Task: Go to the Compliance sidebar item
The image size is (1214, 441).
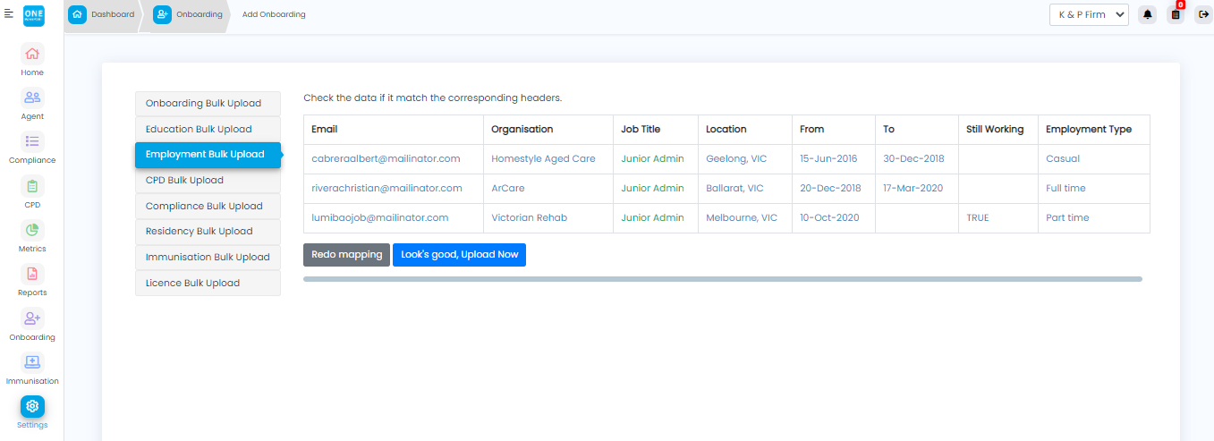Action: point(32,148)
